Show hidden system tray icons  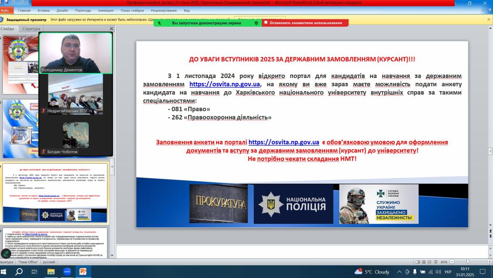click(x=399, y=272)
